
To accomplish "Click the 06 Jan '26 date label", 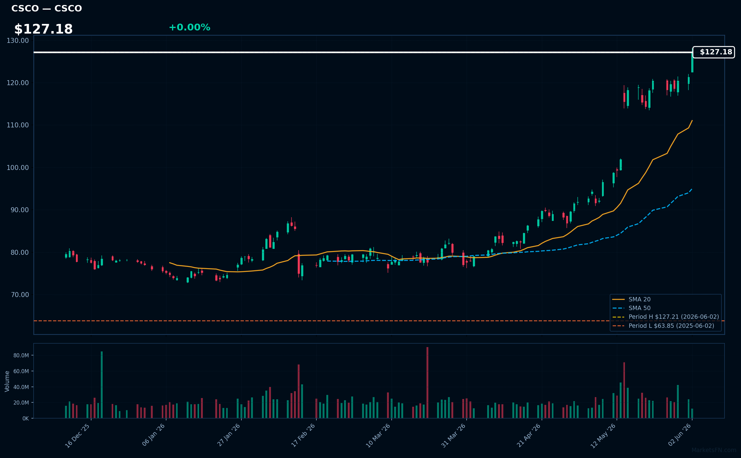I will (x=153, y=435).
